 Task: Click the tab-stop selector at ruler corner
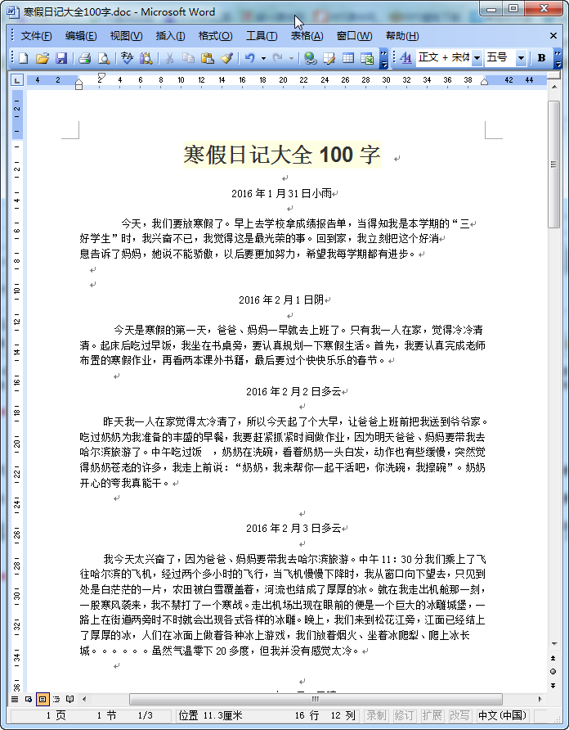coord(16,80)
